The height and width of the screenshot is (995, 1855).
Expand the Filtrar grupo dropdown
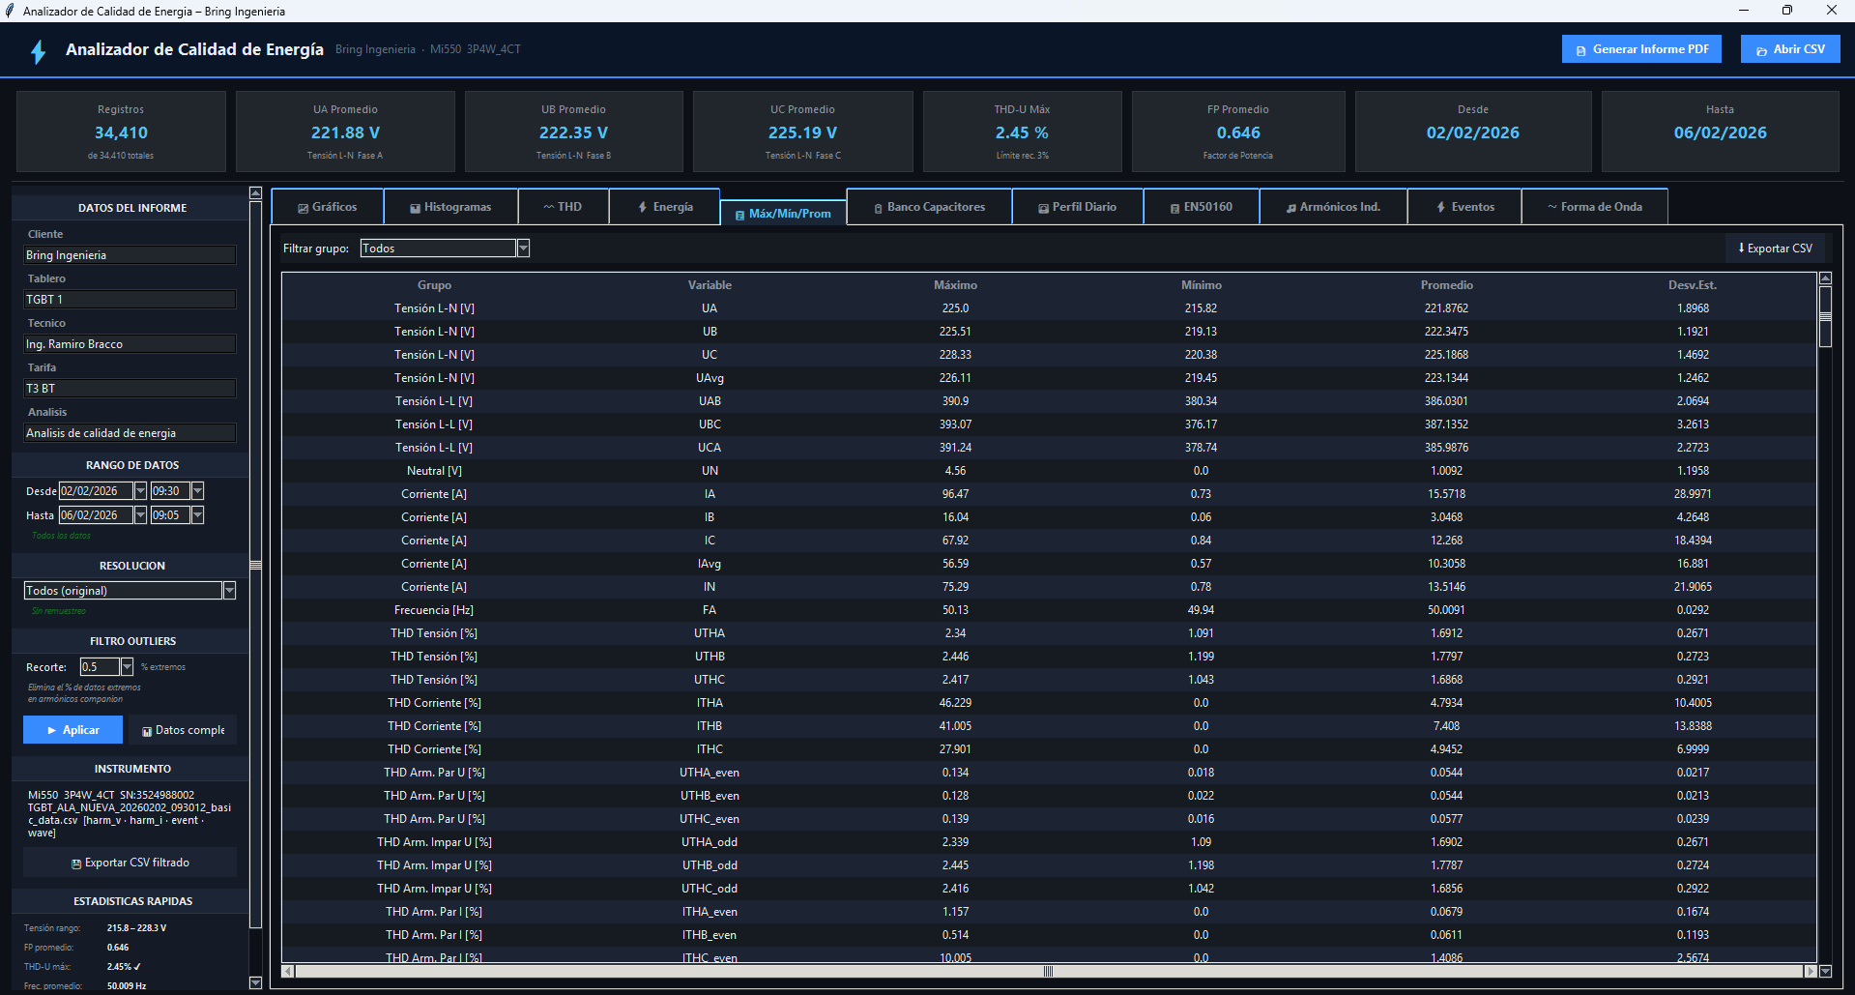coord(523,249)
